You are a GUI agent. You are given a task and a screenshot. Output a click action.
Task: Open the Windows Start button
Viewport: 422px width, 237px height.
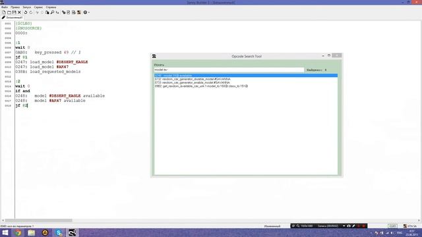point(5,232)
